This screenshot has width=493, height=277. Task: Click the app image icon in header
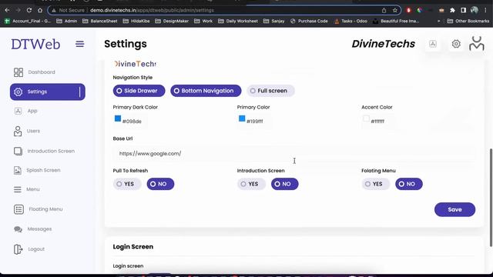433,44
